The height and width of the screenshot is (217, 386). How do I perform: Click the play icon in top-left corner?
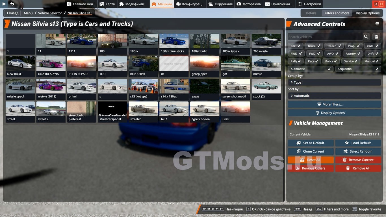pos(4,4)
